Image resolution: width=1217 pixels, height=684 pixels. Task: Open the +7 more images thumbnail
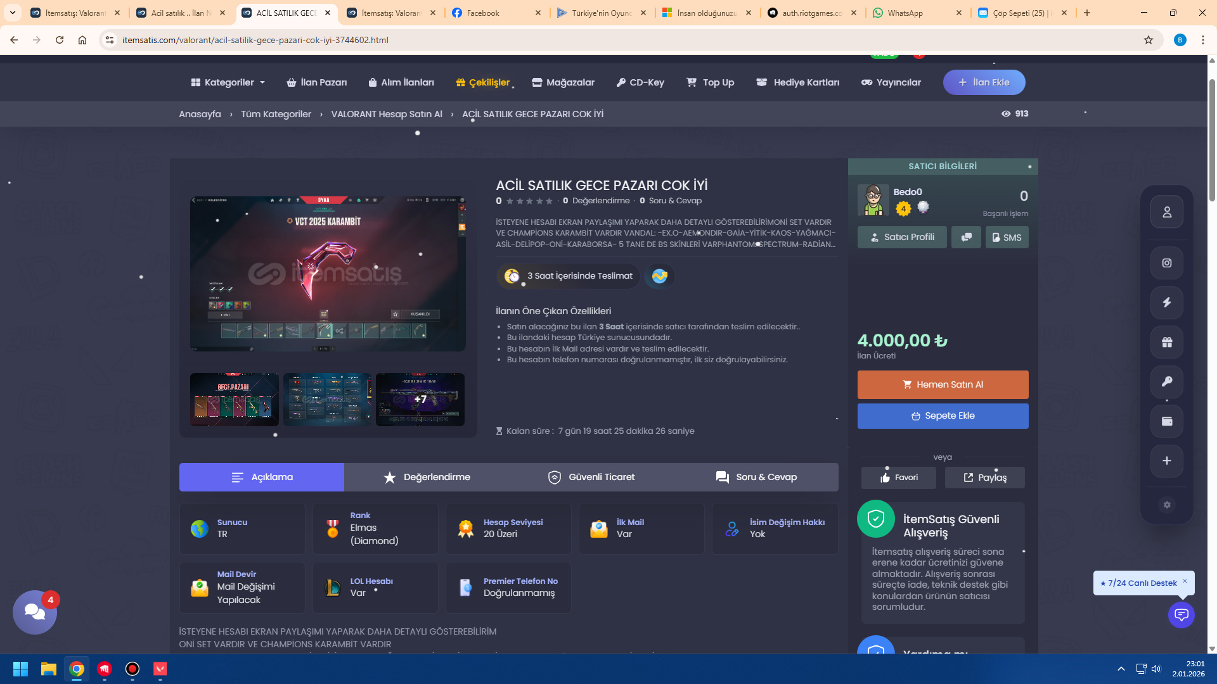coord(420,400)
